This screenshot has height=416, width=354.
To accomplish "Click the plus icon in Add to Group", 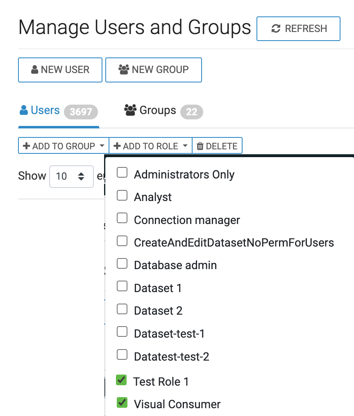I will [x=27, y=146].
